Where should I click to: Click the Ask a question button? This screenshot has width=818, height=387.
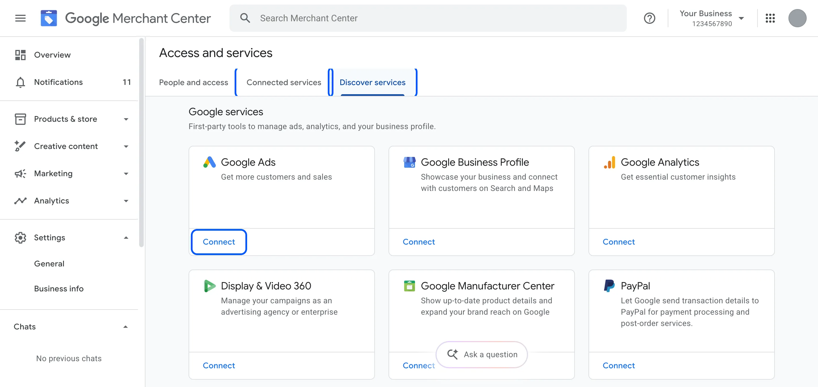coord(481,355)
